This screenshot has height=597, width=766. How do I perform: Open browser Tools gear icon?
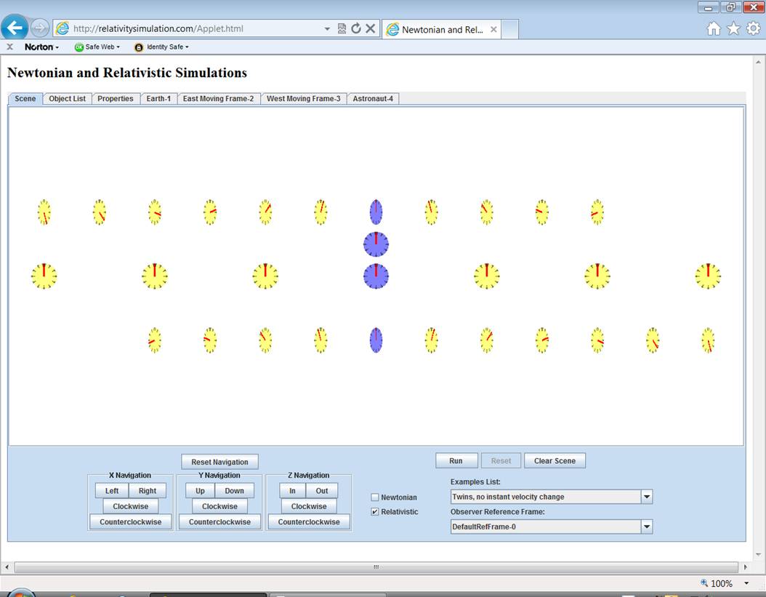754,28
